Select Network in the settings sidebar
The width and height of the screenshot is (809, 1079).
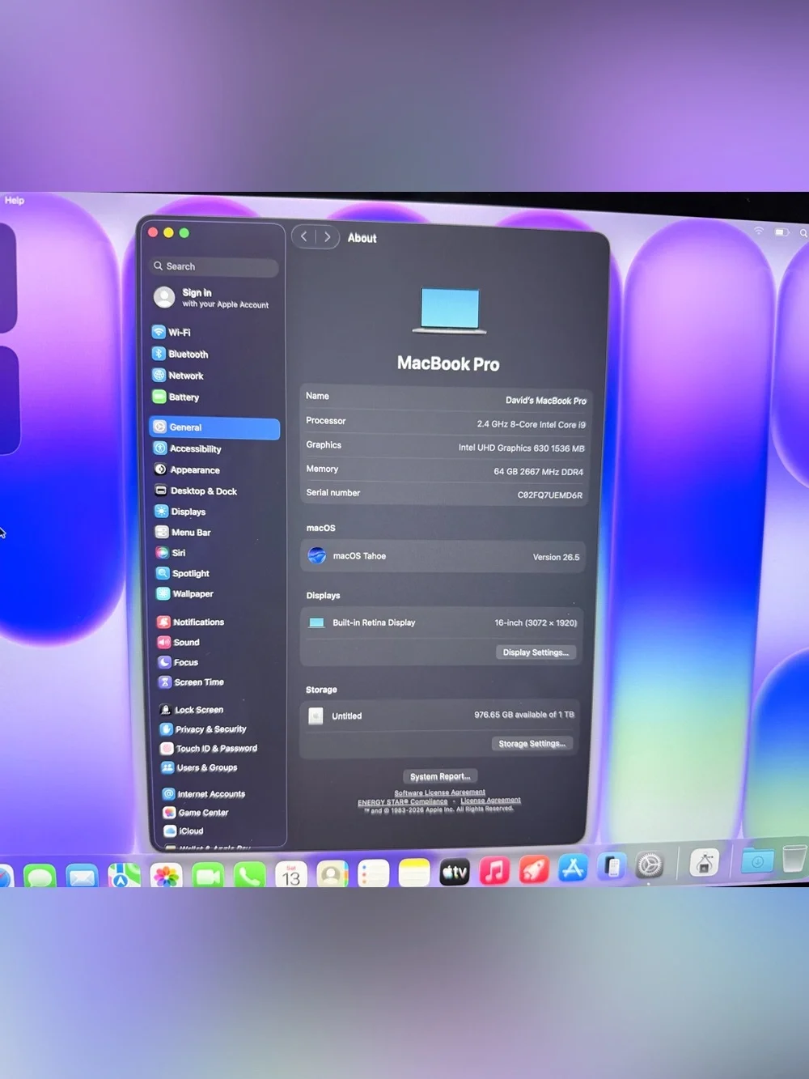click(x=178, y=376)
